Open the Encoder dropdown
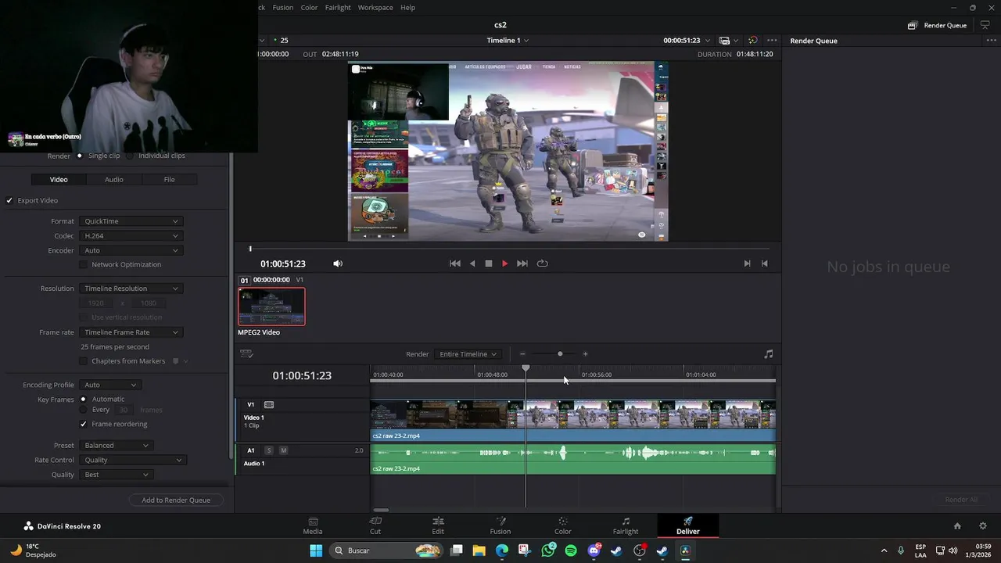 click(x=131, y=250)
